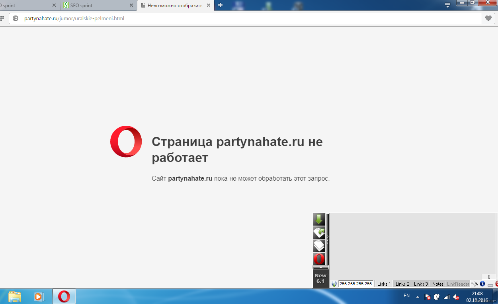Close the middle SEO sprint tab
This screenshot has width=498, height=304.
point(131,6)
